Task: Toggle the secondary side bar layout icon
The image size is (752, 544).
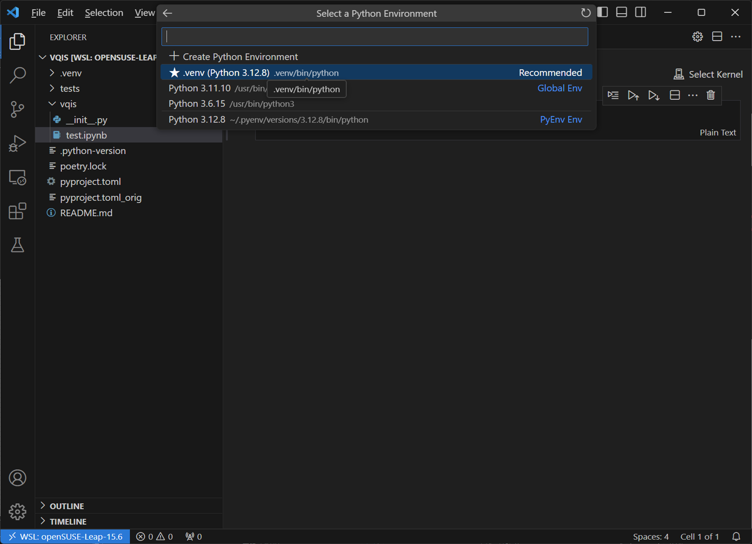Action: click(641, 12)
